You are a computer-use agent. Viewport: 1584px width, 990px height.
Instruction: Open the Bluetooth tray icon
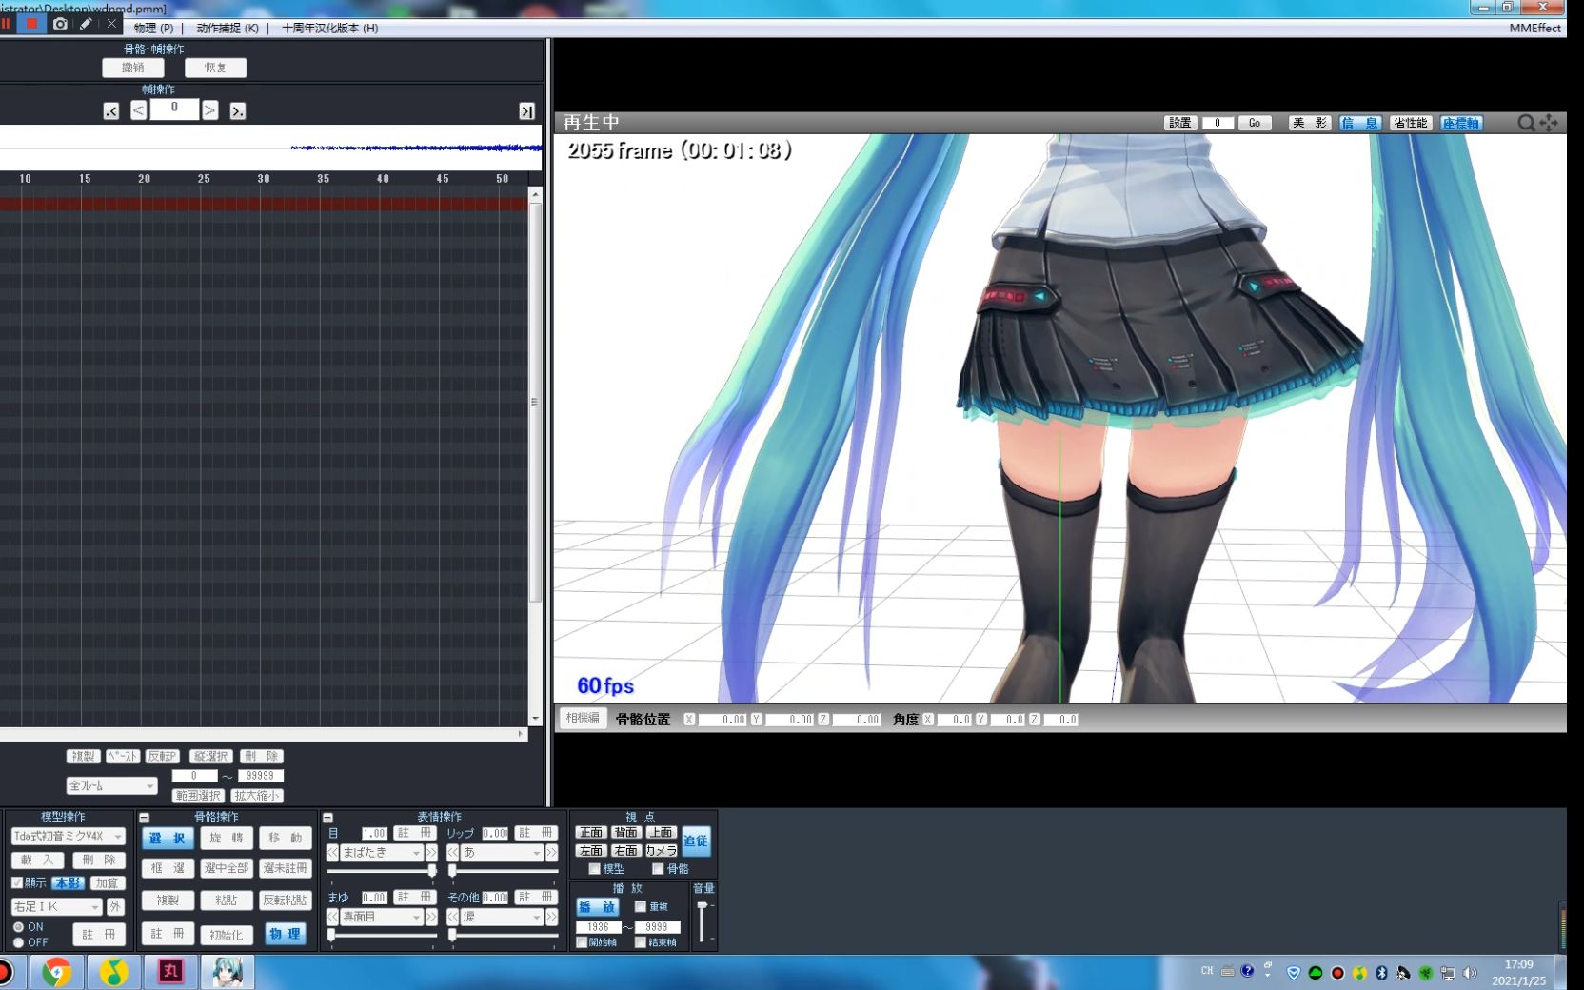[x=1381, y=973]
